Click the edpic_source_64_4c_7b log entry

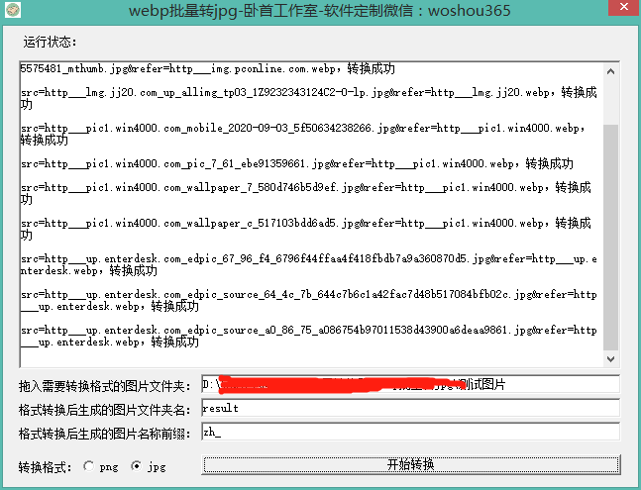309,300
